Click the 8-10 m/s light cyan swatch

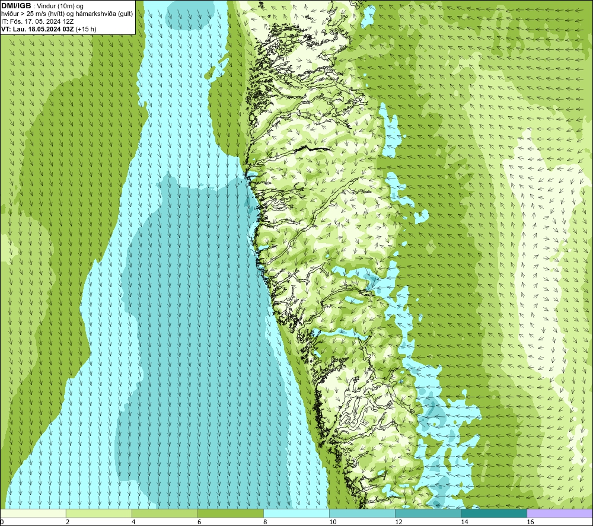pyautogui.click(x=296, y=513)
